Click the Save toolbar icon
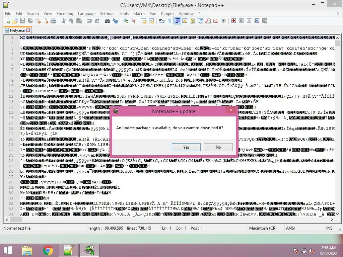 click(22, 21)
